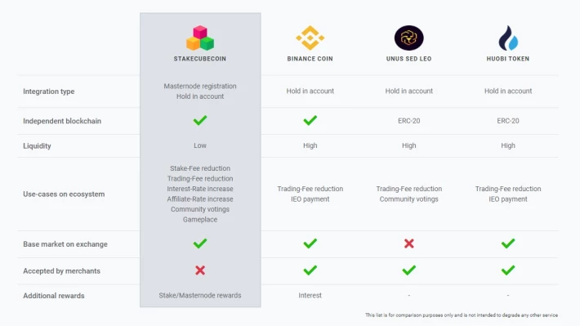Click Binance Coin accepted by merchants checkmark
The width and height of the screenshot is (580, 326).
(310, 270)
